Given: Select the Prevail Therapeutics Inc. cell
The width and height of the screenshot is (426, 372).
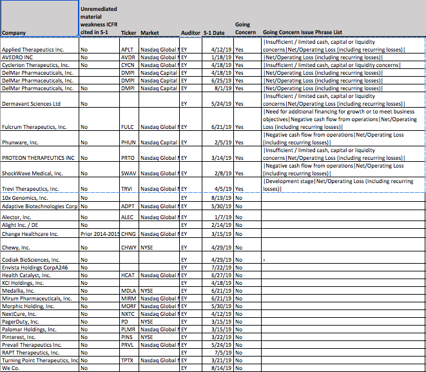Looking at the screenshot, I should click(x=40, y=345).
